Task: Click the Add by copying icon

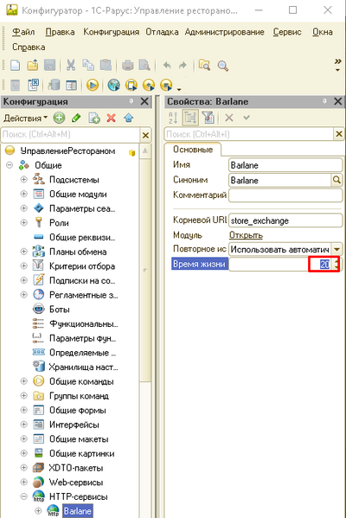Action: tap(94, 118)
